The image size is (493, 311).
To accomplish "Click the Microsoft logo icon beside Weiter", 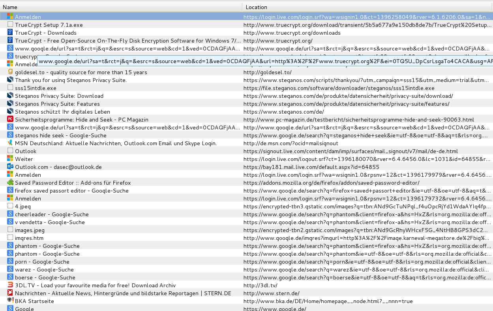I will click(10, 159).
